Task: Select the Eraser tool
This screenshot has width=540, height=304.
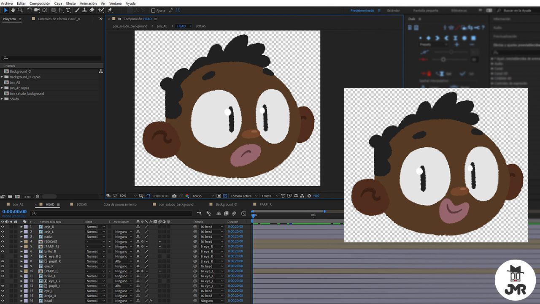Action: tap(92, 10)
